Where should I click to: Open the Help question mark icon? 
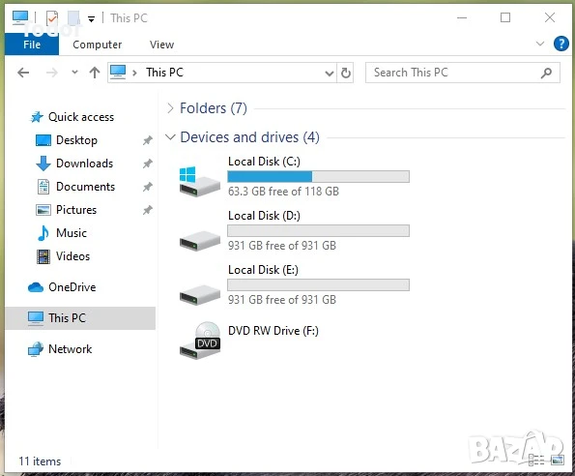561,44
